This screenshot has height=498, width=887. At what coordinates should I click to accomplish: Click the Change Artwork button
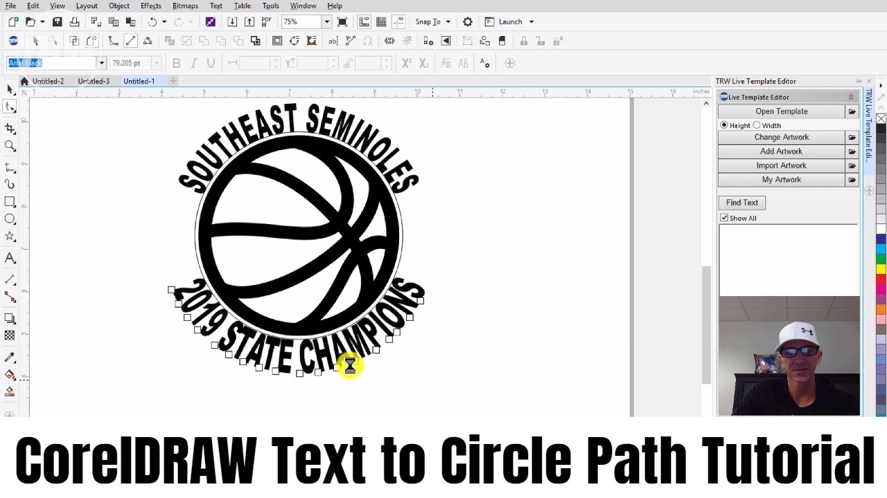[782, 137]
